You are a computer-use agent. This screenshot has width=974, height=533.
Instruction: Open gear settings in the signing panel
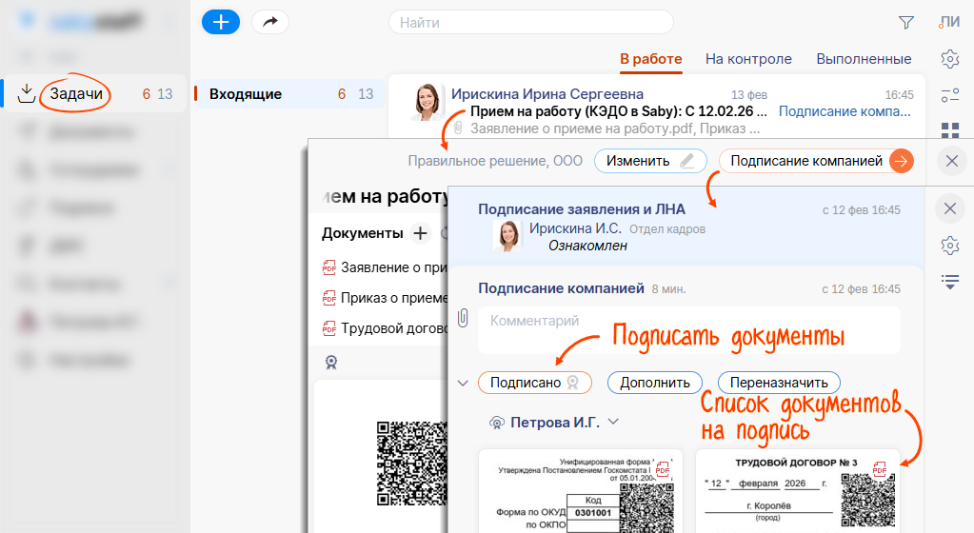point(949,247)
